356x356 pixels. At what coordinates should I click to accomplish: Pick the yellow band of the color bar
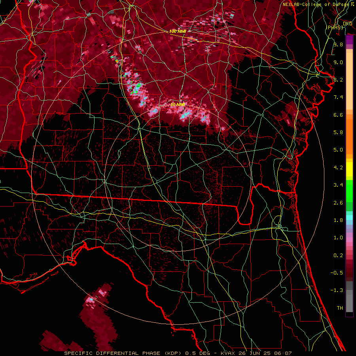349,169
